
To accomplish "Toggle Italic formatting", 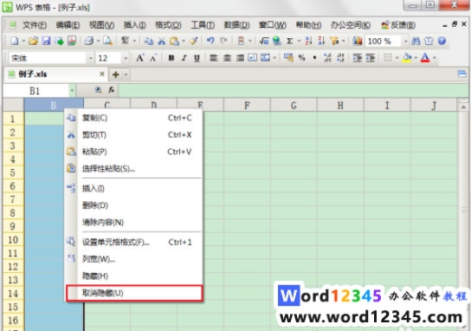I will pos(184,58).
